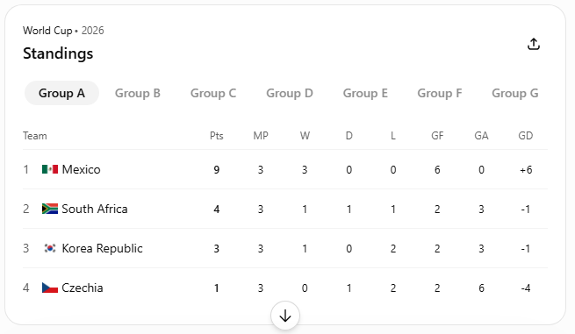This screenshot has width=575, height=334.
Task: Click the Pts column header
Action: (x=216, y=136)
